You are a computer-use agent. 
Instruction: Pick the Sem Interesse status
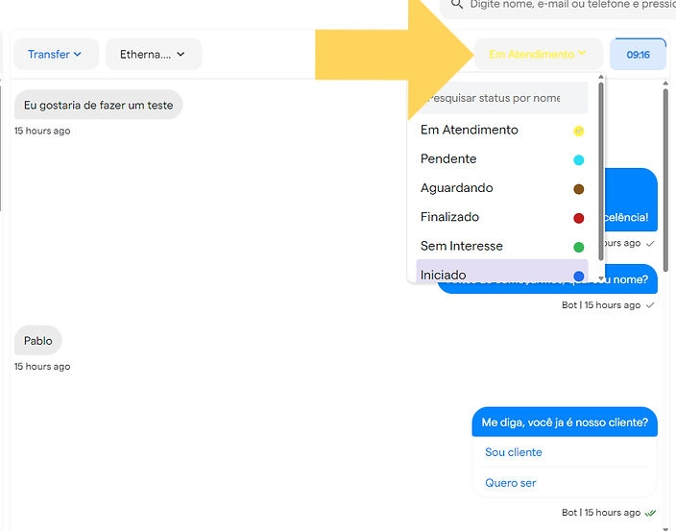tap(461, 246)
